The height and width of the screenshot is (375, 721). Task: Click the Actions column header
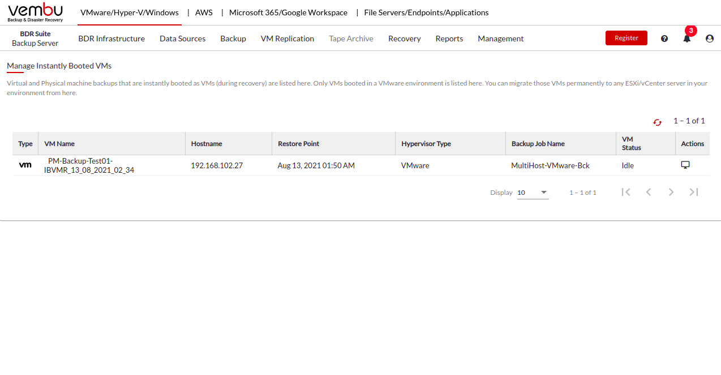point(693,144)
